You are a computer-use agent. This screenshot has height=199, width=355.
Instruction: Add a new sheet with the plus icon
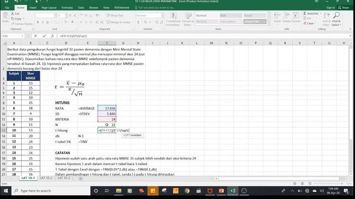click(x=80, y=179)
